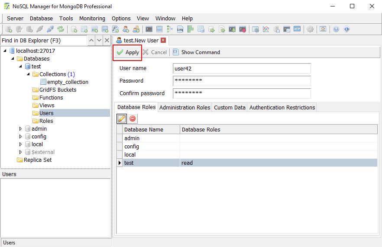
Task: Click the HTTP toolbar icon
Action: click(x=297, y=29)
